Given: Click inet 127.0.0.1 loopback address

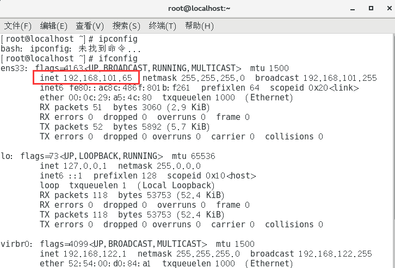Looking at the screenshot, I should tap(73, 166).
